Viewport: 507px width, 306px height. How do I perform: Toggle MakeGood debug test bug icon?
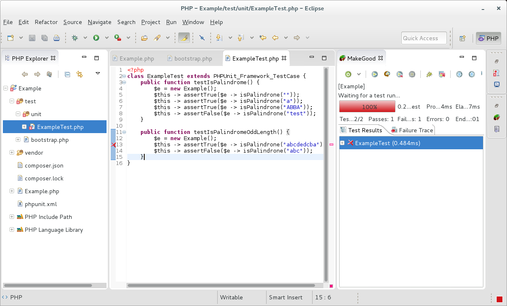click(x=429, y=74)
